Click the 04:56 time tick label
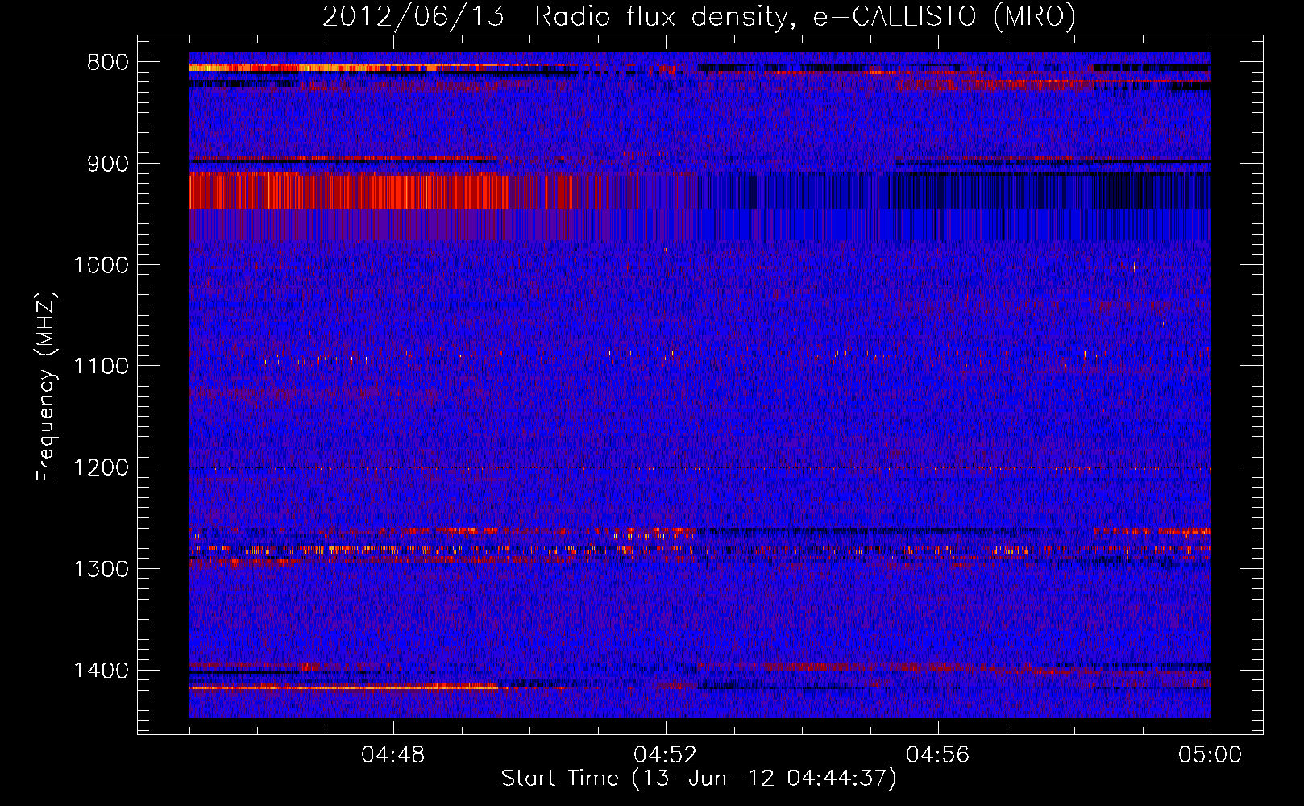This screenshot has width=1304, height=806. 938,755
